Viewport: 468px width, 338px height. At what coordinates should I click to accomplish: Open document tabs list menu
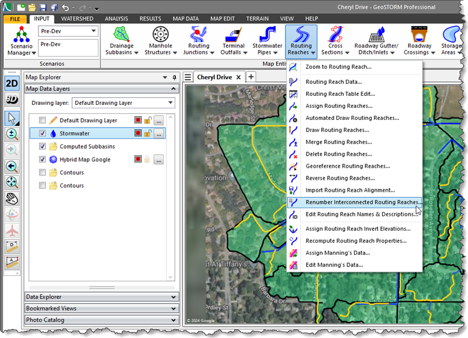point(188,77)
